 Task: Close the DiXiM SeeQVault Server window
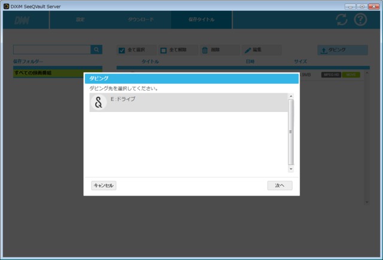[x=373, y=7]
